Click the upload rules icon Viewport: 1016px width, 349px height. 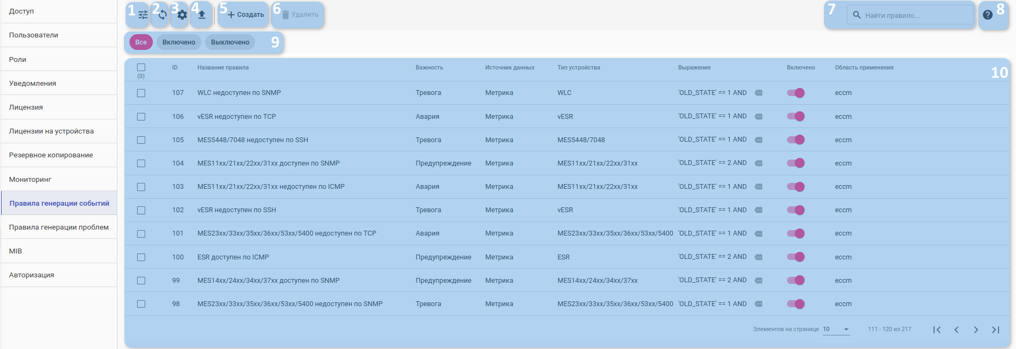click(202, 15)
